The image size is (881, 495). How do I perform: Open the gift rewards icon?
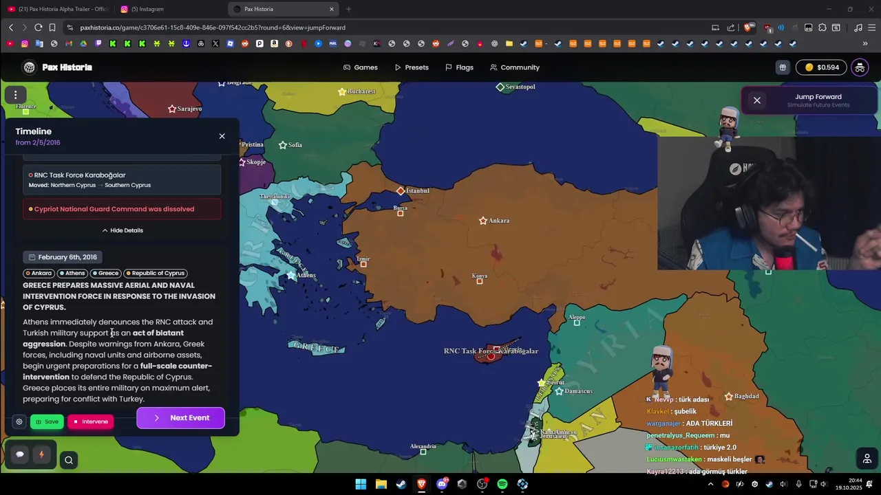tap(783, 67)
